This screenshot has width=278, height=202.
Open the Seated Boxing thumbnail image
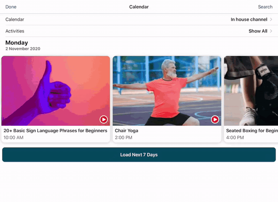[251, 91]
